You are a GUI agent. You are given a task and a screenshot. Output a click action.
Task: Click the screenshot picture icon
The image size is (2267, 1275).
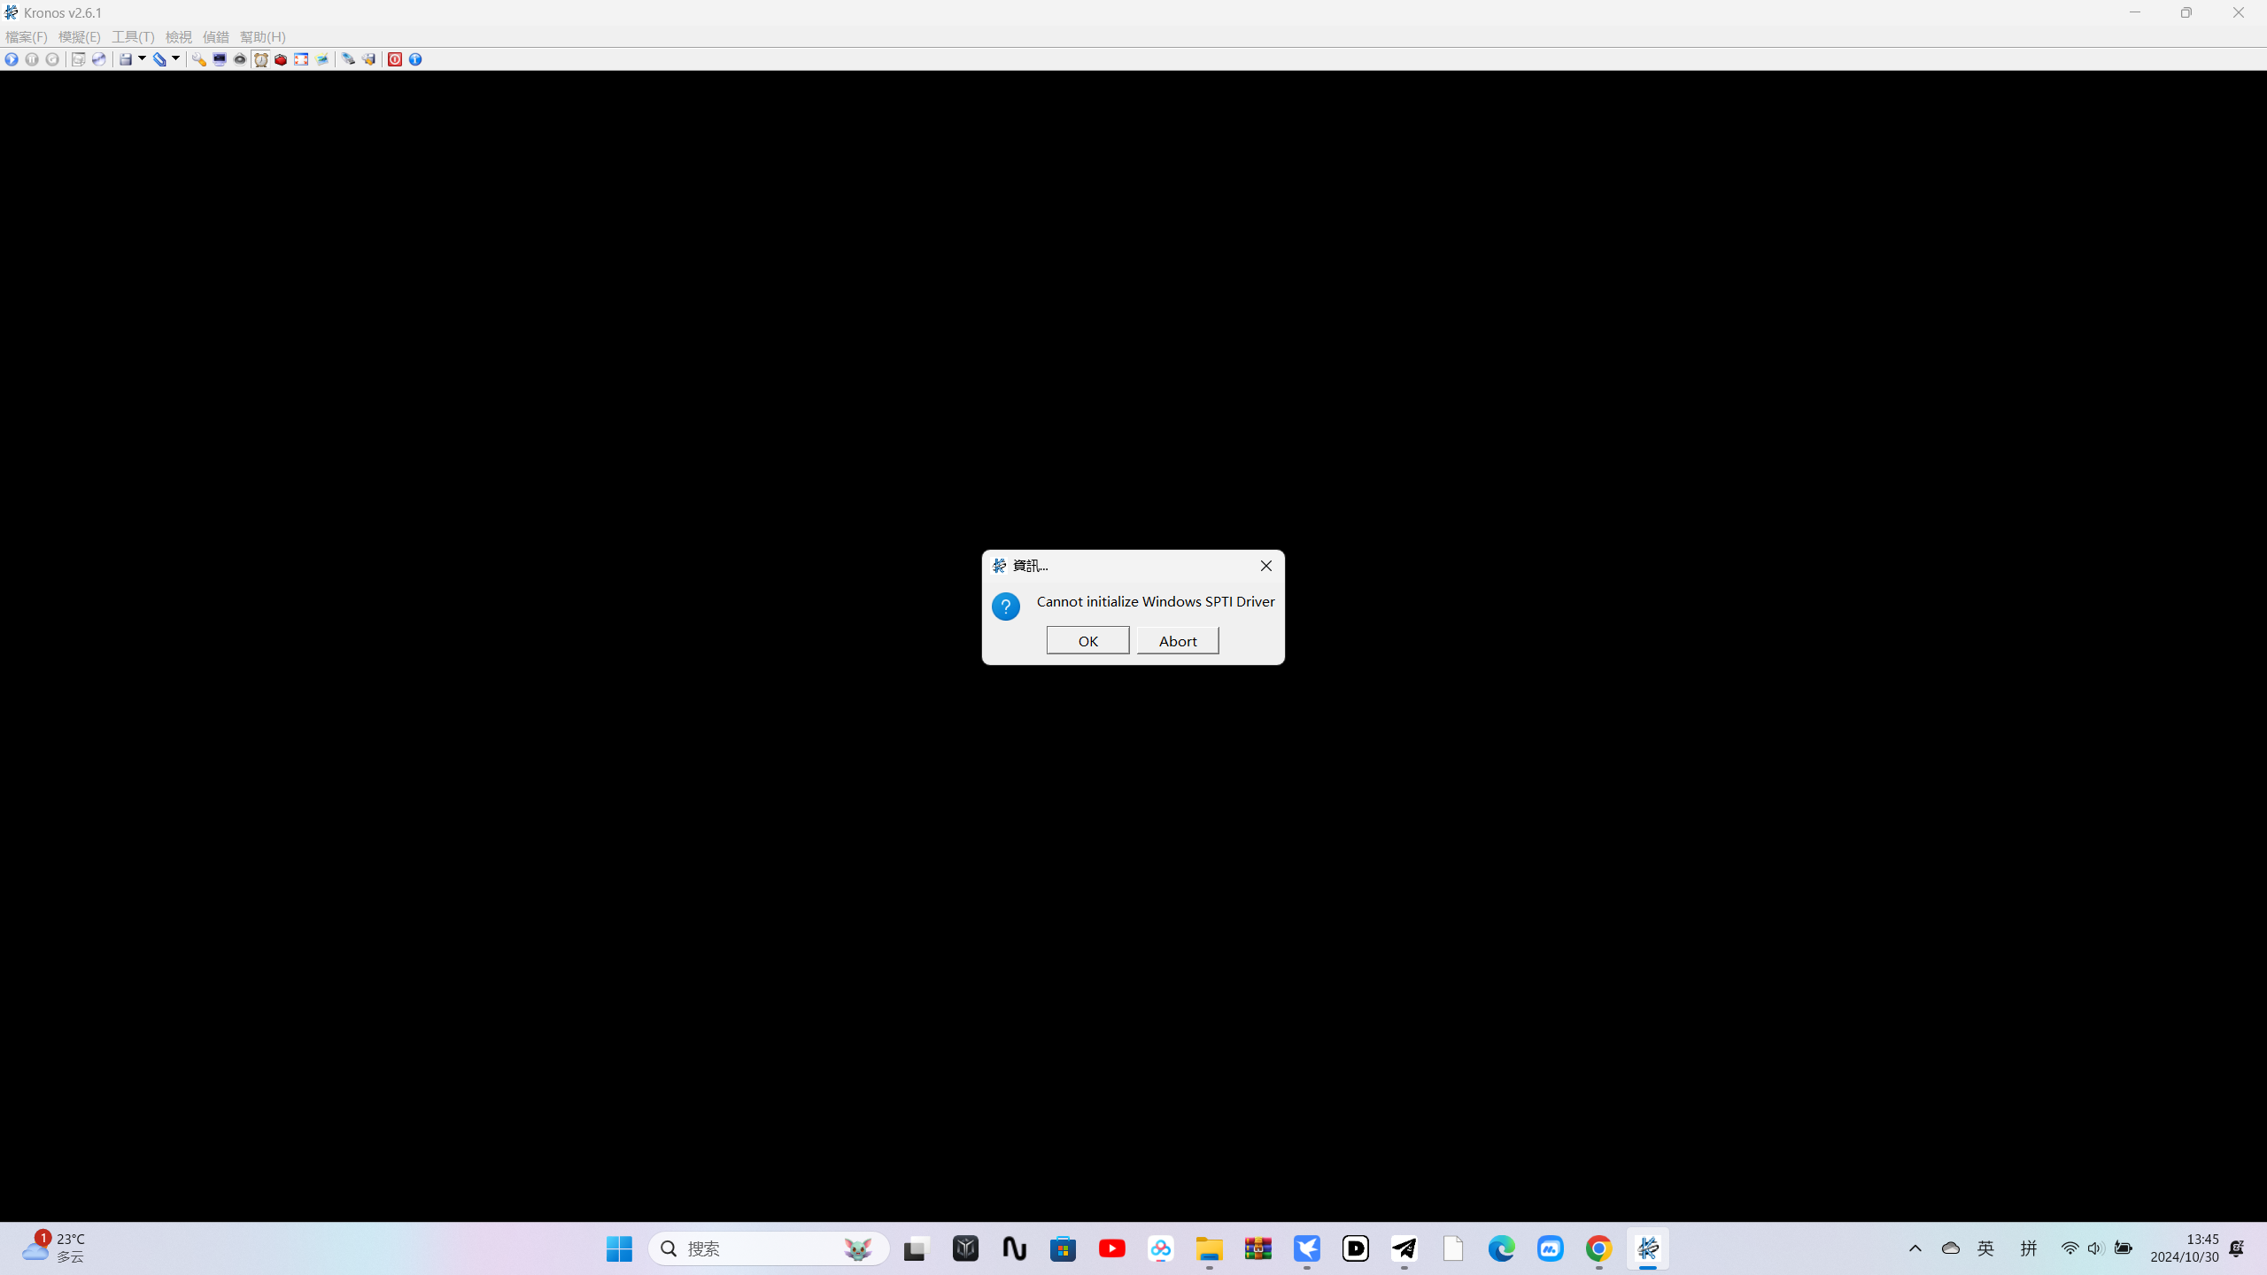tap(322, 59)
